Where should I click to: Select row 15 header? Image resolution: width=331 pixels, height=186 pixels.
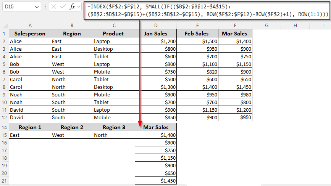[x=4, y=135]
